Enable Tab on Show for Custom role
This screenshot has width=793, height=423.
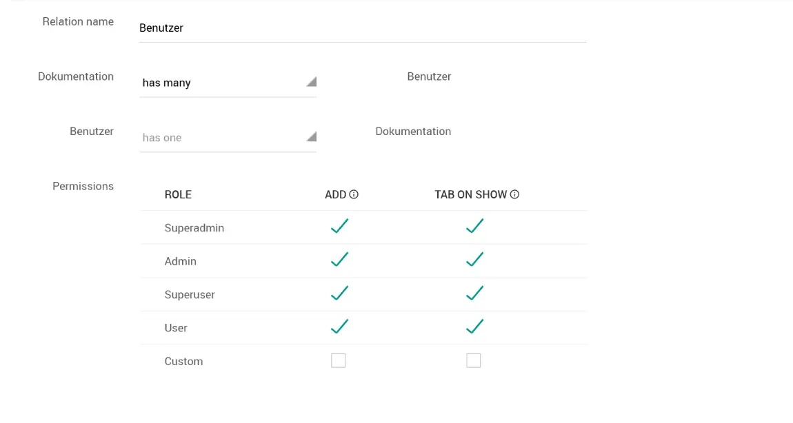coord(473,361)
